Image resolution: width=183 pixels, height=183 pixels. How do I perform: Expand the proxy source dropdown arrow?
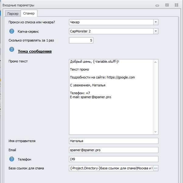(x=156, y=22)
